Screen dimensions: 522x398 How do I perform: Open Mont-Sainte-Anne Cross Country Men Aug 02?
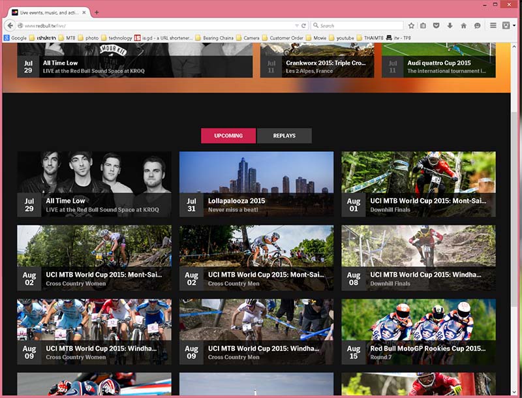pyautogui.click(x=256, y=258)
